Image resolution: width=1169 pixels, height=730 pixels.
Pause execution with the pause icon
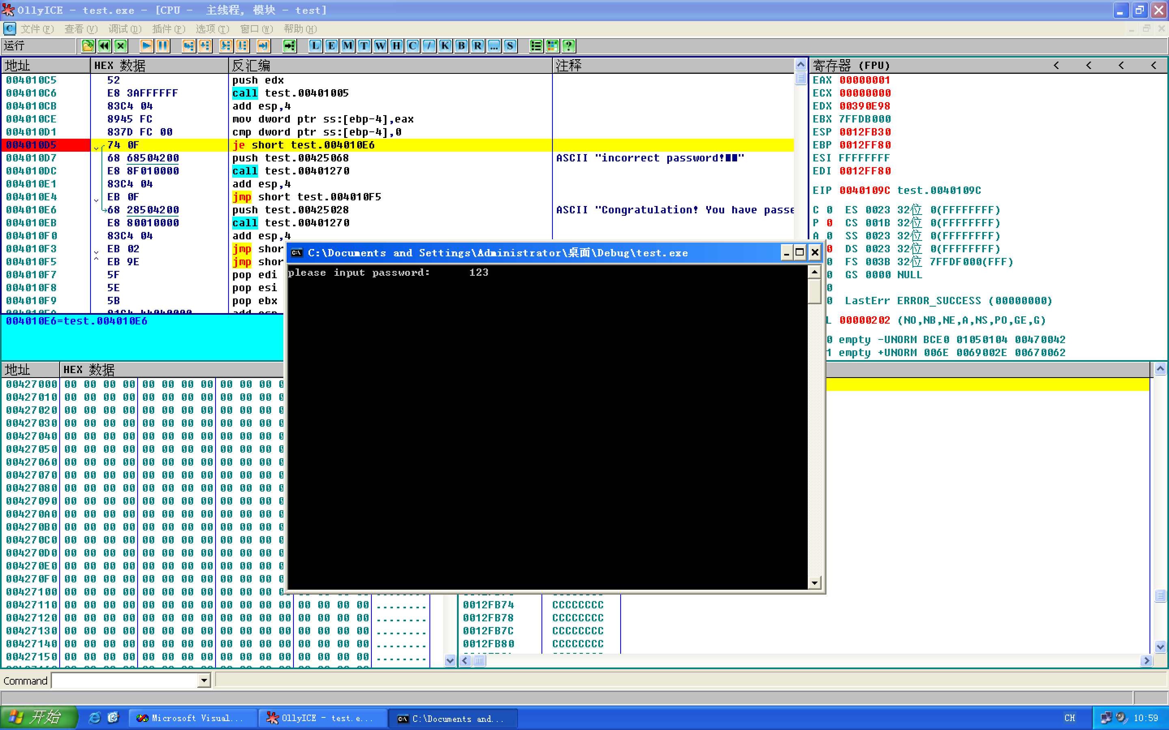click(x=163, y=46)
